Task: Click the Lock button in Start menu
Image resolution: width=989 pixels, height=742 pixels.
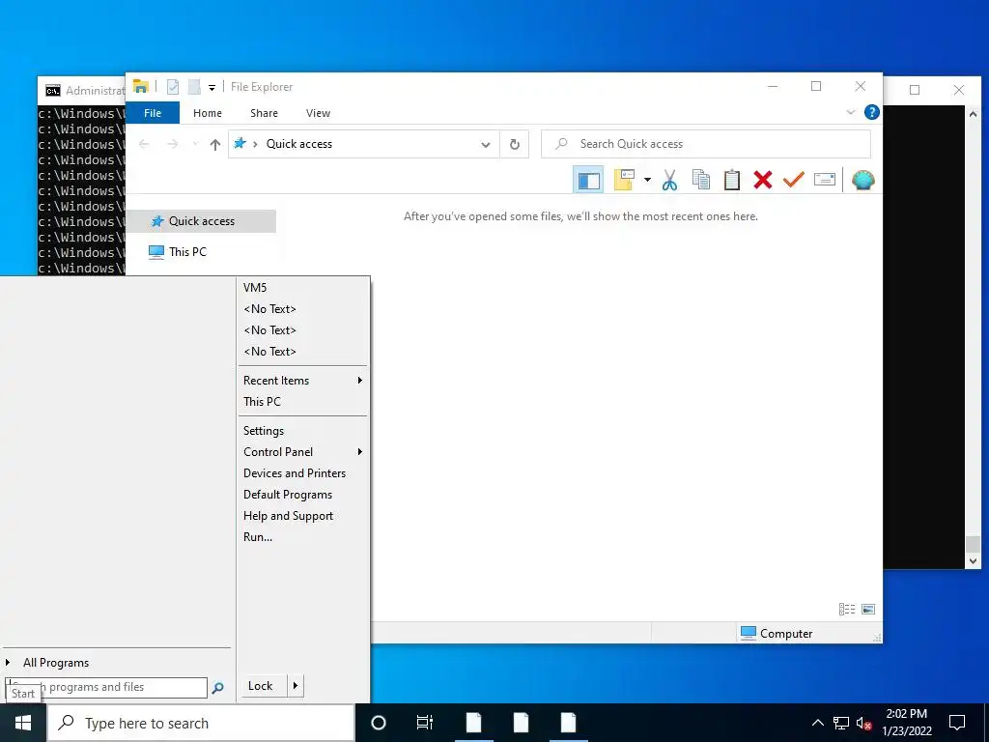Action: click(x=264, y=686)
